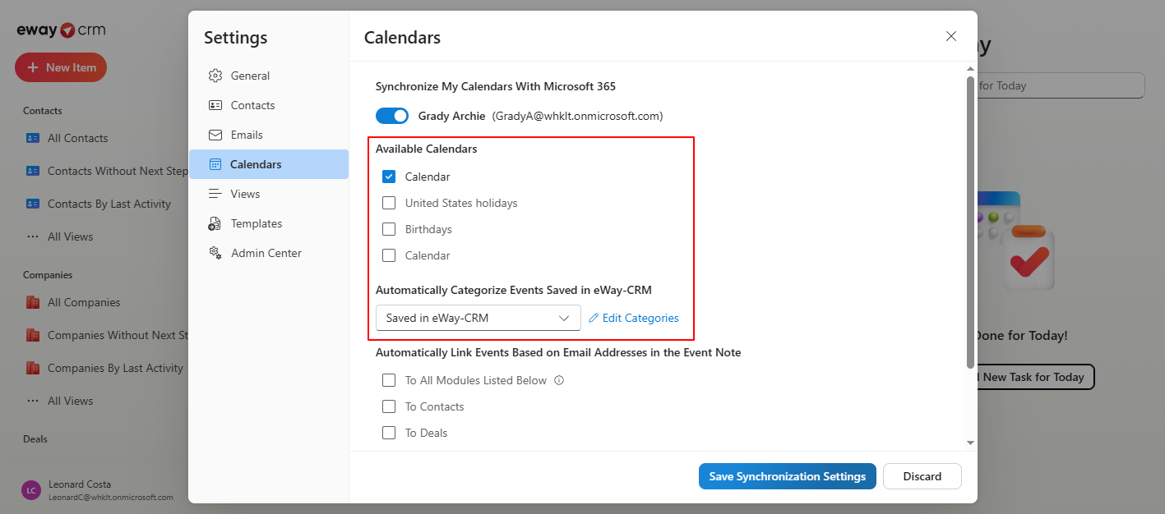The image size is (1165, 514).
Task: Click the Discard button
Action: [x=922, y=476]
